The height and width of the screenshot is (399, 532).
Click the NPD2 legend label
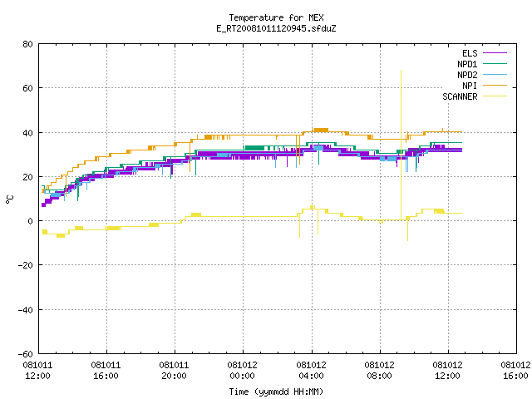point(467,75)
